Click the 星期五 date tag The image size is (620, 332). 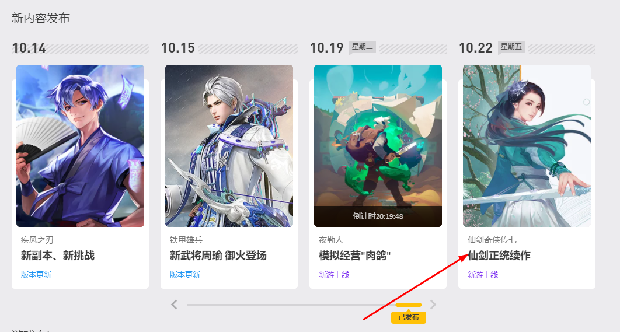[x=511, y=47]
